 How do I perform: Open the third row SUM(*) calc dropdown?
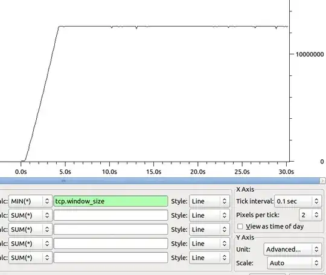30,229
